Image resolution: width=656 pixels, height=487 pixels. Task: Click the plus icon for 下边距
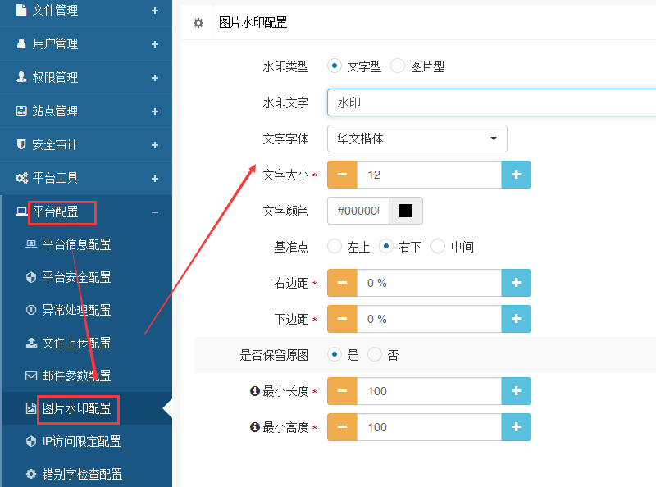(516, 319)
